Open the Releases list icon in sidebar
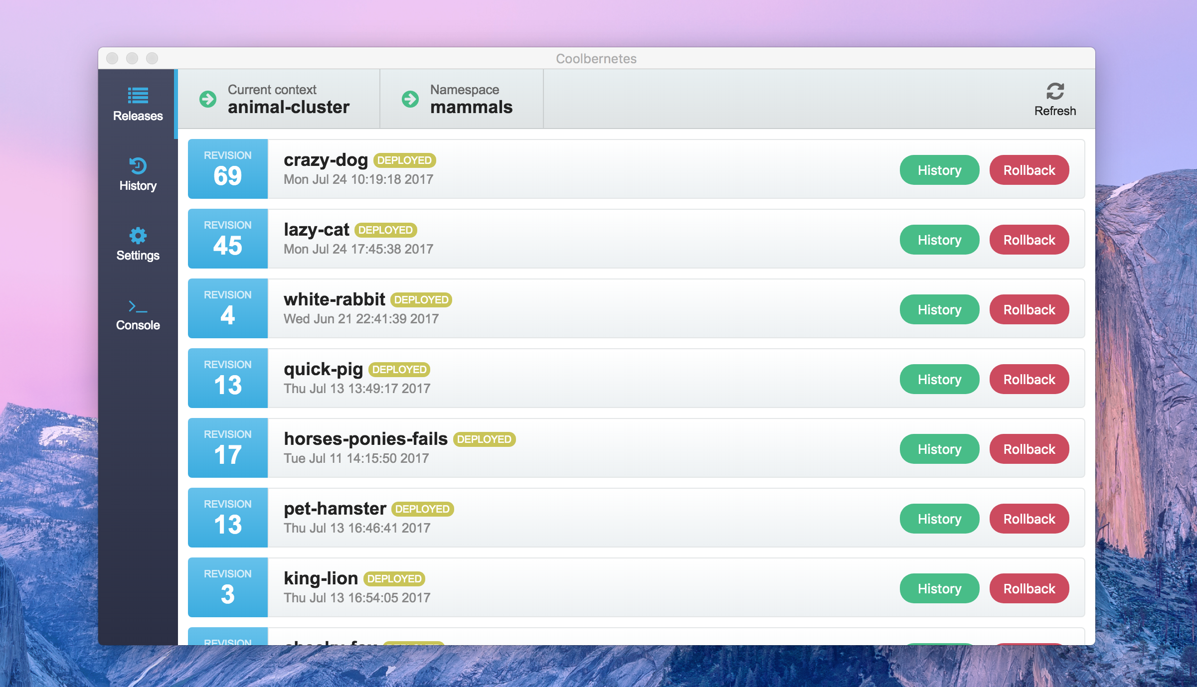Viewport: 1197px width, 687px height. pyautogui.click(x=138, y=96)
